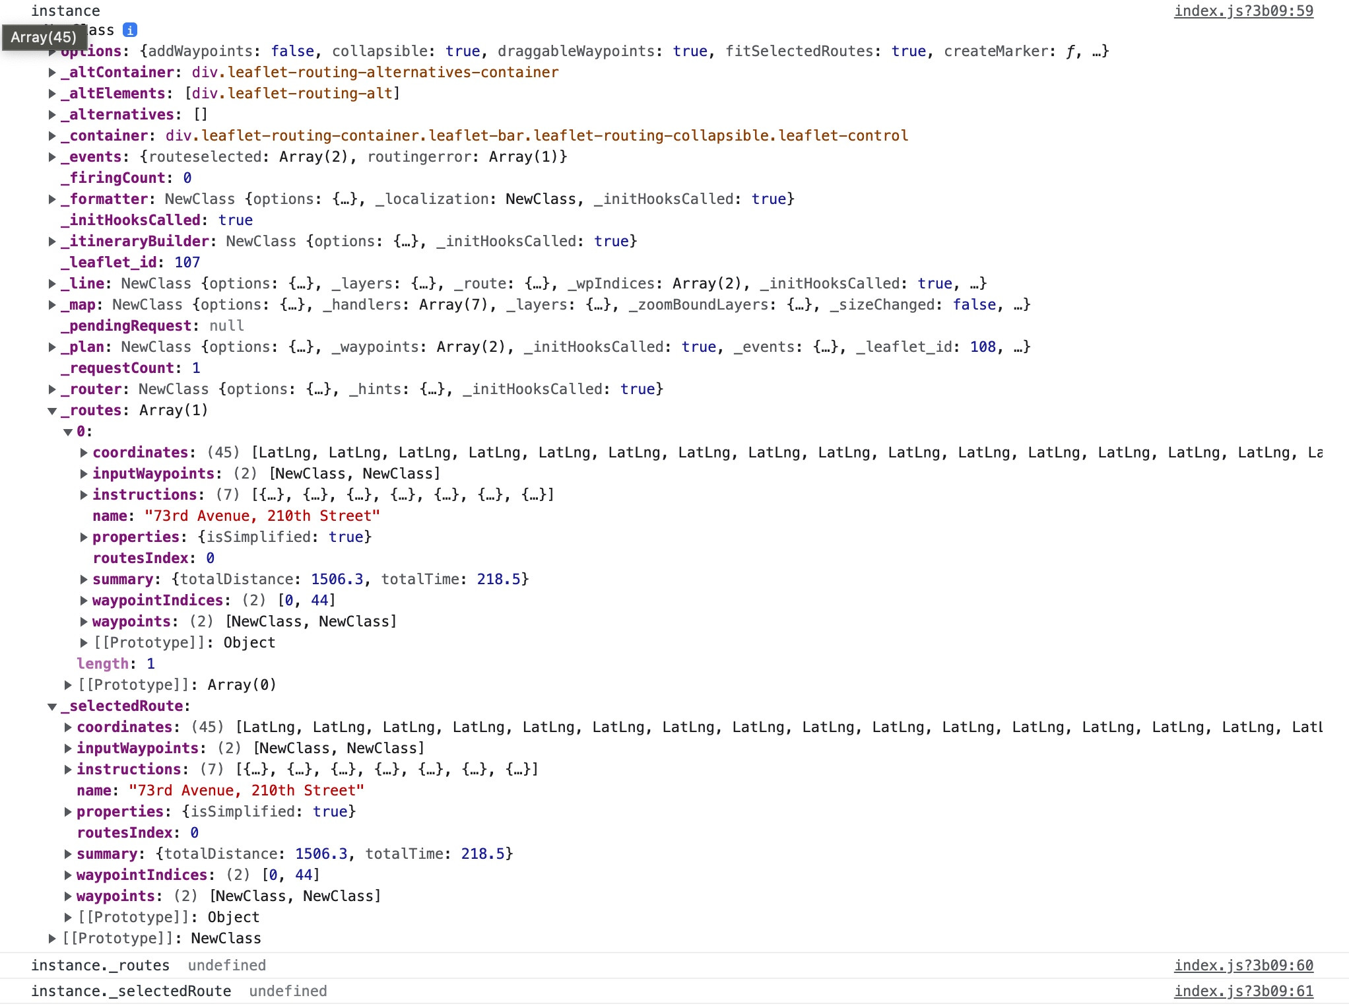Expand the instructions array under _routes
This screenshot has height=1006, width=1349.
(83, 494)
